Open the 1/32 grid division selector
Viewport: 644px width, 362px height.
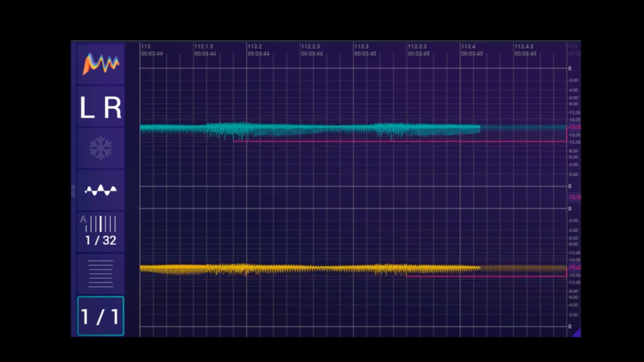(x=101, y=232)
